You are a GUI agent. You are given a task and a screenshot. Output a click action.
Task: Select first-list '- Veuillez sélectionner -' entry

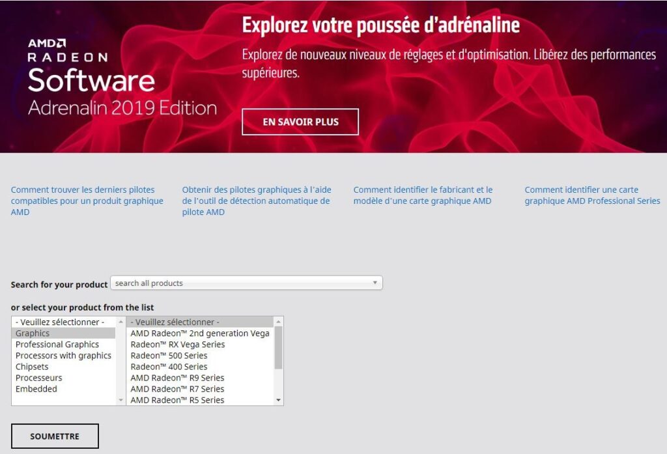pos(63,322)
